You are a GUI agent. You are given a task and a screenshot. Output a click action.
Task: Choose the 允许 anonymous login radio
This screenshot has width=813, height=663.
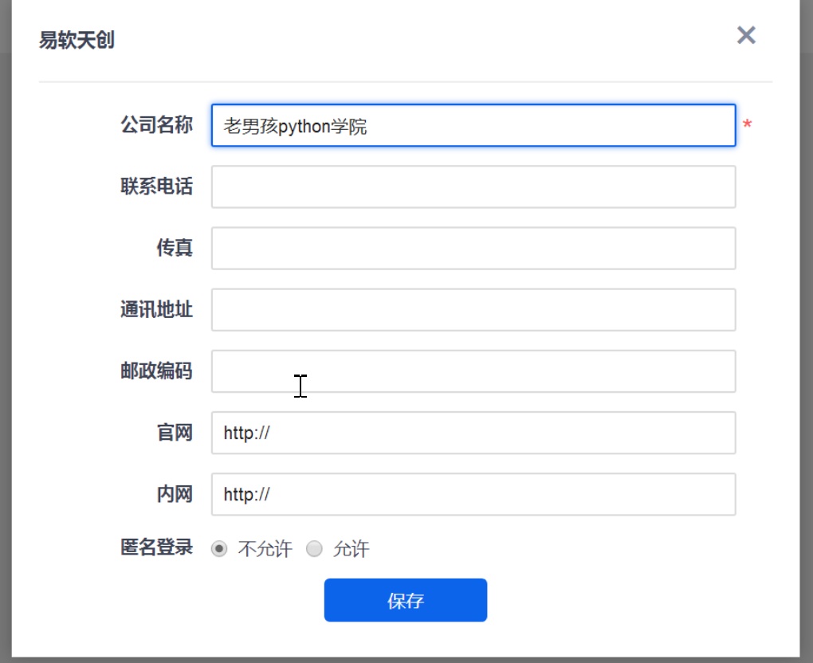point(315,549)
